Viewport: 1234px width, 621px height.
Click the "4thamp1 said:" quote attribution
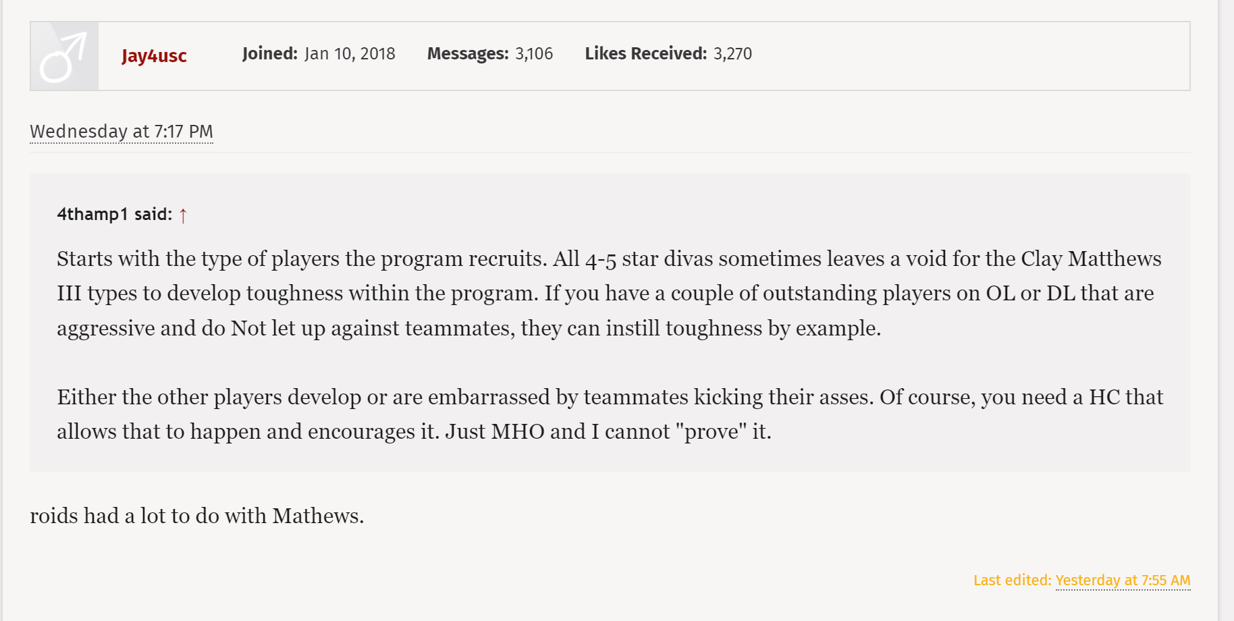[114, 215]
